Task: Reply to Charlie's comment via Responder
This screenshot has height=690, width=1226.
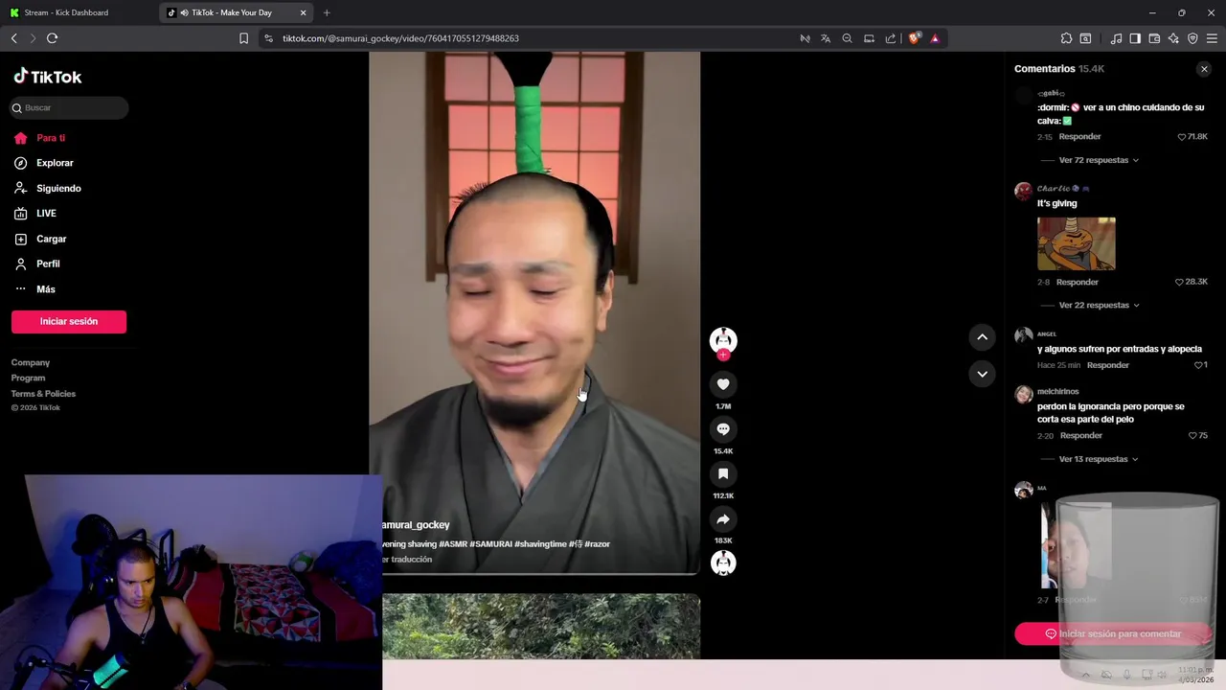Action: pyautogui.click(x=1078, y=283)
